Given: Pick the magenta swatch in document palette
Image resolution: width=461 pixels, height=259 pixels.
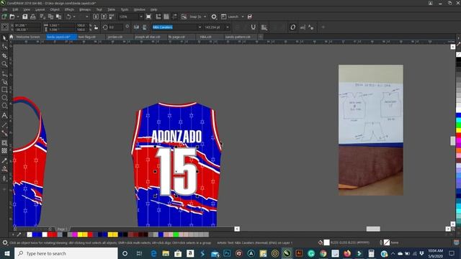Looking at the screenshot, I should pyautogui.click(x=75, y=235).
